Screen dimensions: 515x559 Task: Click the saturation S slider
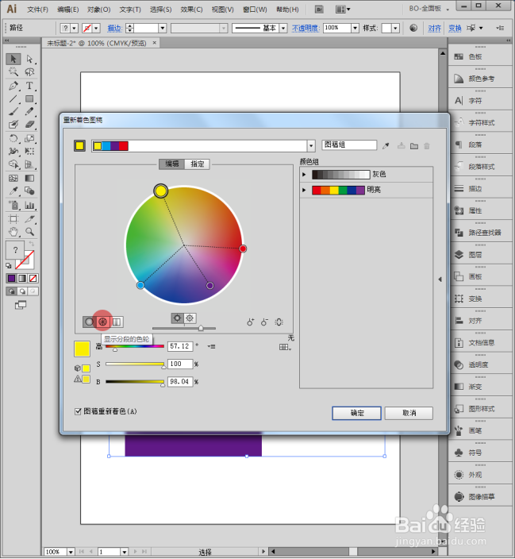(x=136, y=364)
